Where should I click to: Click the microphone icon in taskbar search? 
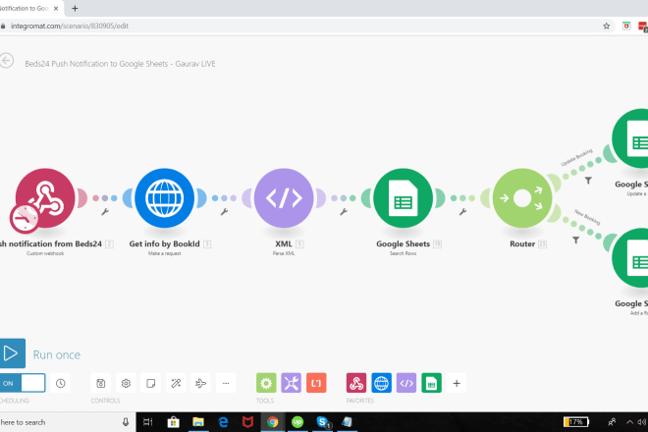pyautogui.click(x=126, y=422)
